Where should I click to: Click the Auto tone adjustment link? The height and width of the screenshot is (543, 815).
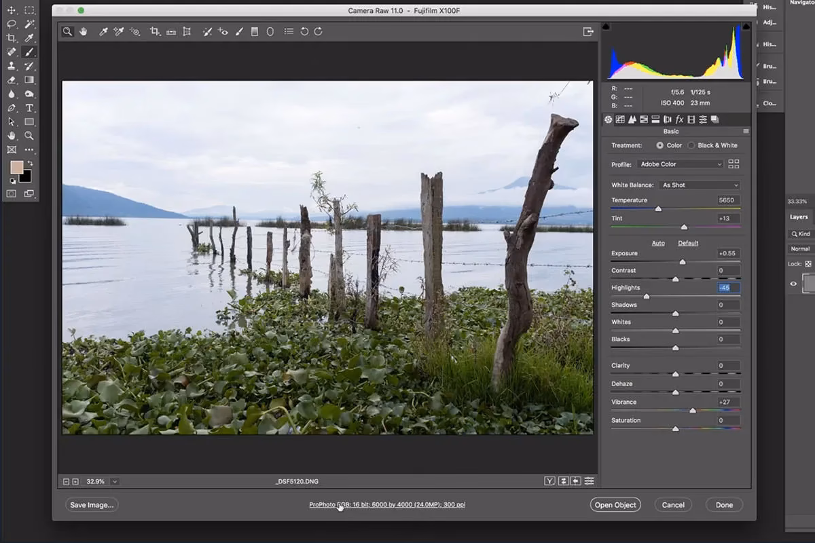657,242
